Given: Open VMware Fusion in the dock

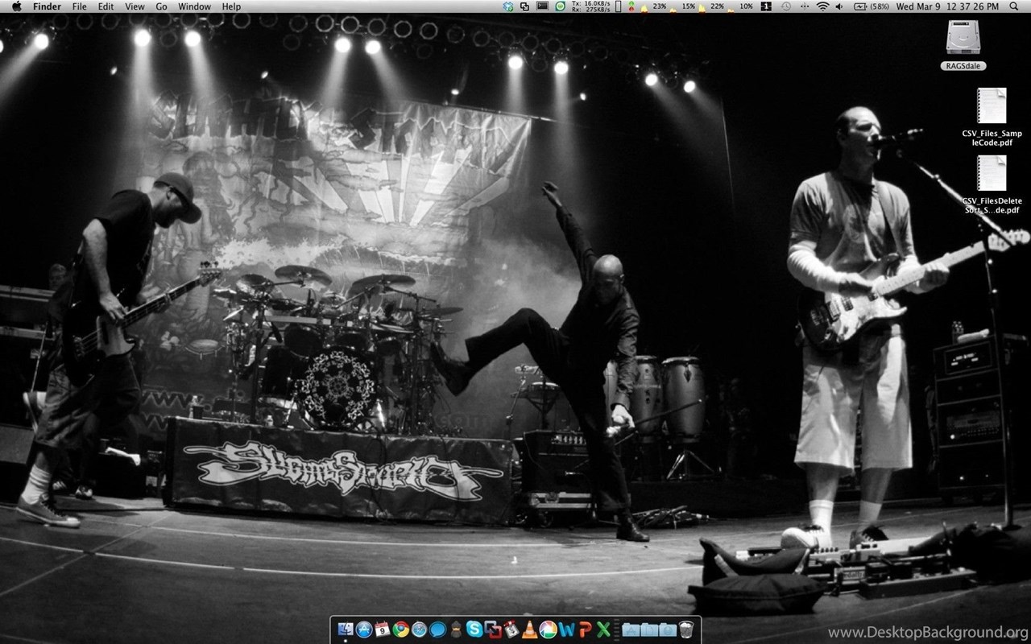Looking at the screenshot, I should pyautogui.click(x=493, y=630).
